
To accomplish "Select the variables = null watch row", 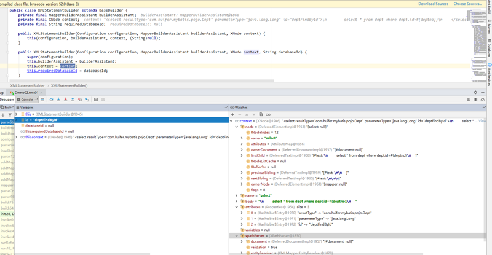I will [x=358, y=230].
